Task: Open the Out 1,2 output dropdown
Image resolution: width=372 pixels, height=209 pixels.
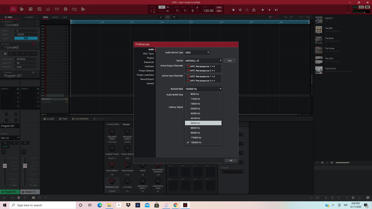Action: pos(10,138)
